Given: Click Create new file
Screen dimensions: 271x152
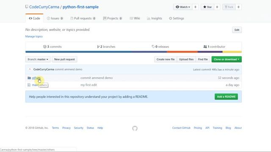Looking at the screenshot, I should (x=166, y=59).
